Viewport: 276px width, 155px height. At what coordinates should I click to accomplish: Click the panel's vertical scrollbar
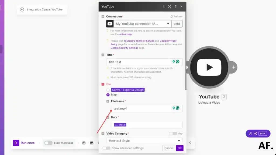[x=186, y=51]
